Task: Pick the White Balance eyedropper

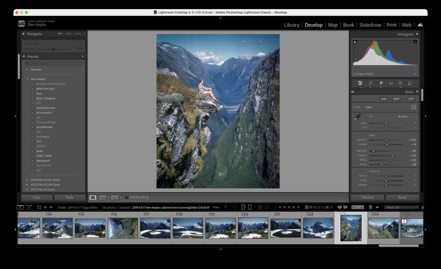Action: pos(357,117)
